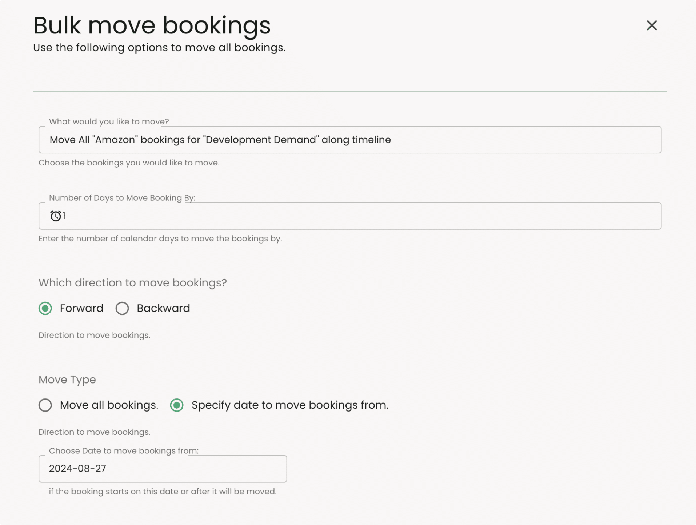This screenshot has width=696, height=525.
Task: Click 'Specify date to move bookings from.' label
Action: [290, 405]
